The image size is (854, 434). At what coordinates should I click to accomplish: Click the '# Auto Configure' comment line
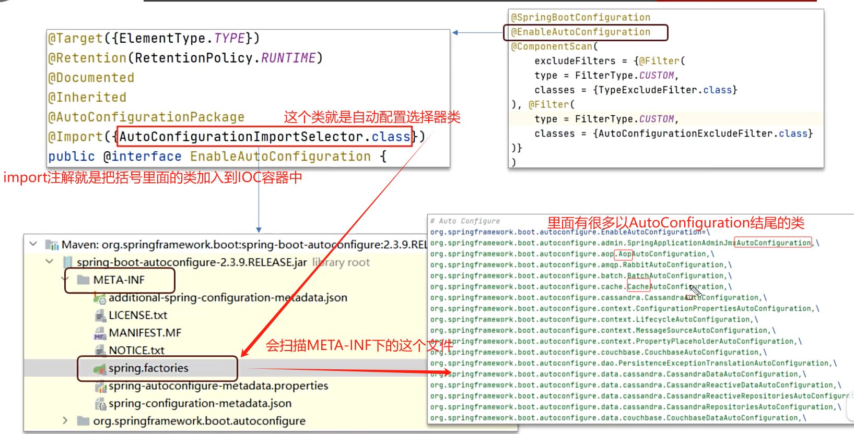tap(465, 221)
